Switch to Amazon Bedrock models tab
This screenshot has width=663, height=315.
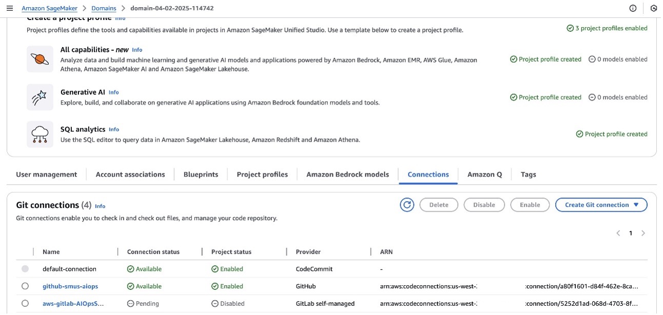[347, 174]
